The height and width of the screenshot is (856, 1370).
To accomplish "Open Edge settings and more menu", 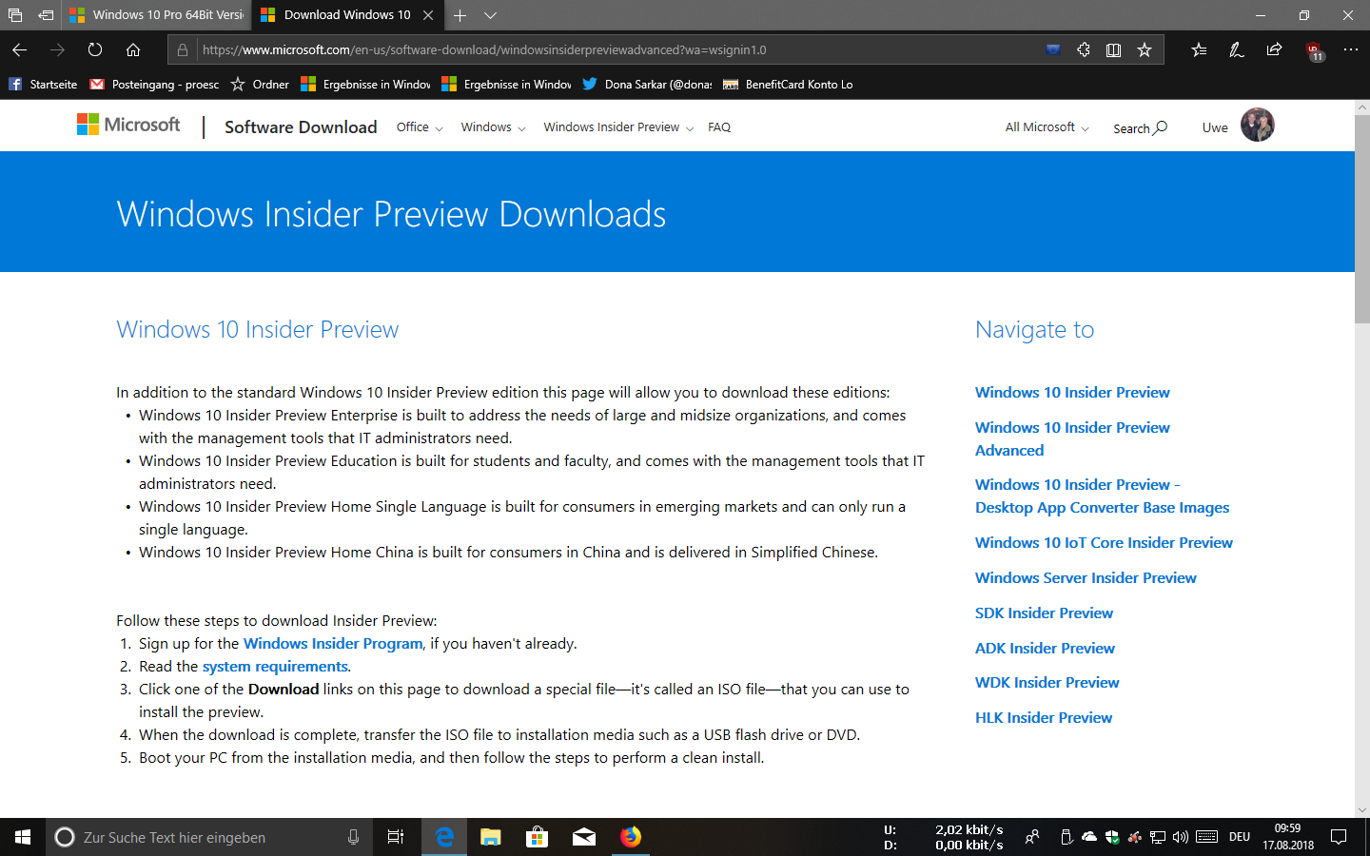I will (x=1350, y=49).
